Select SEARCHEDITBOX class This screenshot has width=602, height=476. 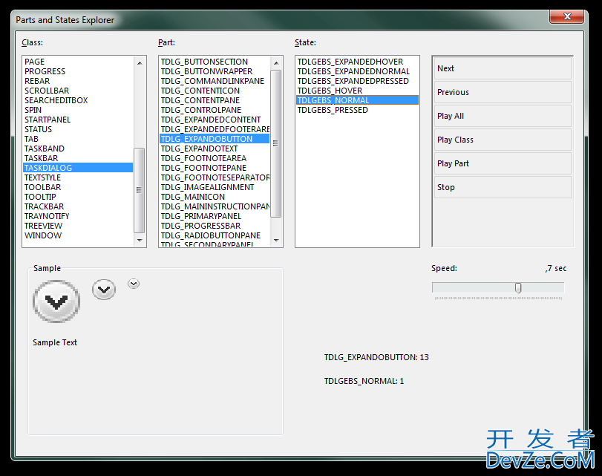pos(79,100)
